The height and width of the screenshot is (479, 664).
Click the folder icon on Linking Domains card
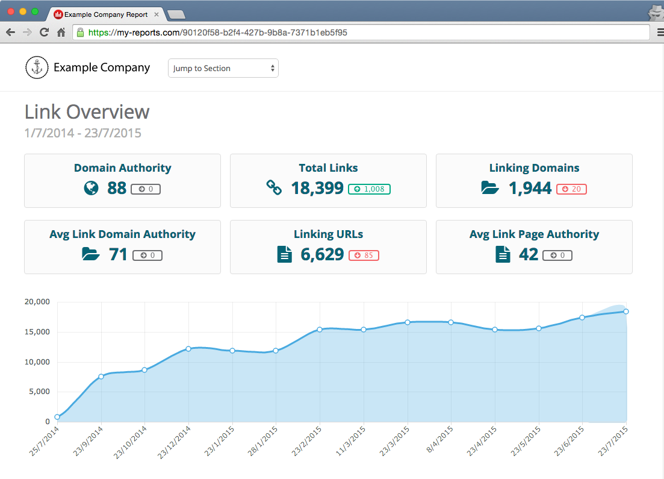(491, 189)
